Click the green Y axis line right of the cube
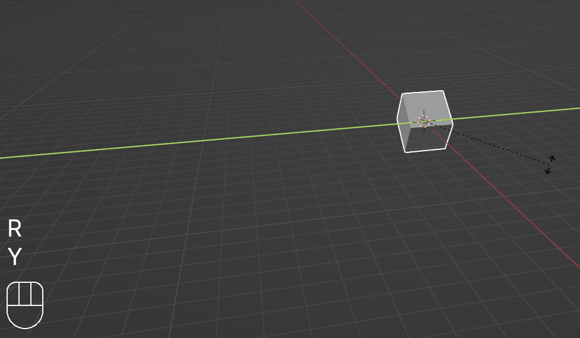 click(x=517, y=113)
